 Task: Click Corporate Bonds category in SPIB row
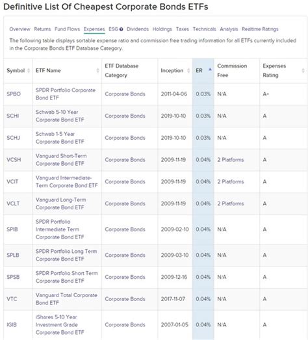[125, 229]
